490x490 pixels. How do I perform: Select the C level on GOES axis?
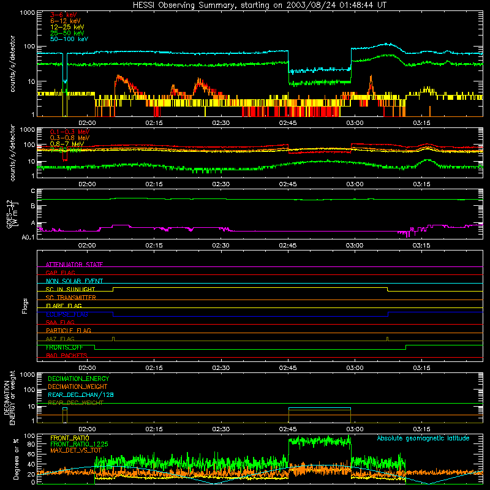pos(33,191)
